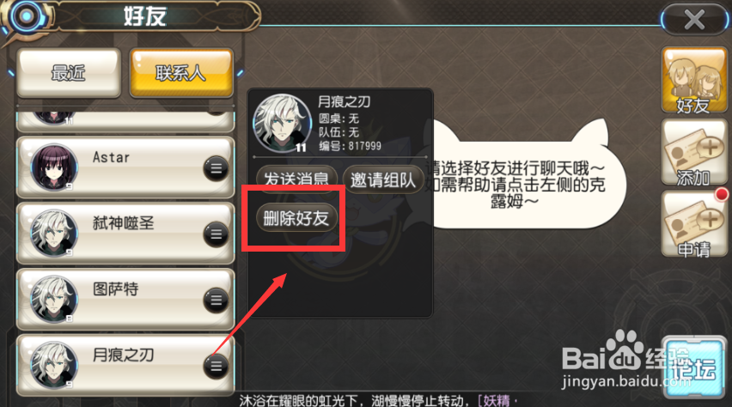Image resolution: width=732 pixels, height=407 pixels.
Task: Select 图萨特 friend entry name
Action: [x=115, y=289]
